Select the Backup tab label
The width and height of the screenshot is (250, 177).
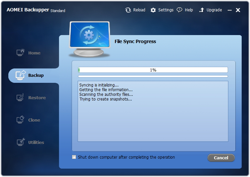click(x=36, y=75)
